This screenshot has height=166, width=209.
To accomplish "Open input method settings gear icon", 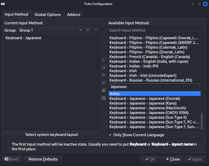I will pos(104,91).
